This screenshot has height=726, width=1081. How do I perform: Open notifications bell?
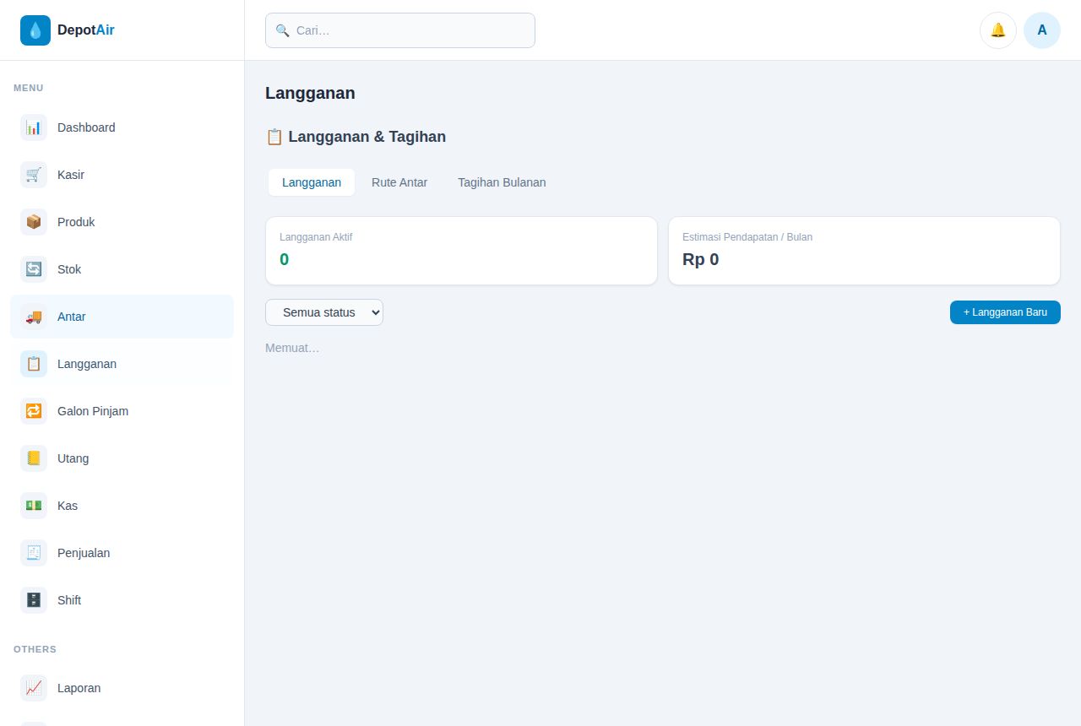click(x=998, y=30)
